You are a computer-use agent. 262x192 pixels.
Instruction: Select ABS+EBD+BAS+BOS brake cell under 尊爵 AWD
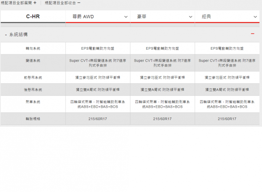click(x=98, y=104)
